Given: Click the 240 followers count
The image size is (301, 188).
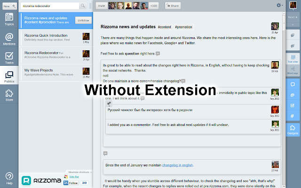Looking at the screenshot, I should point(84,183).
